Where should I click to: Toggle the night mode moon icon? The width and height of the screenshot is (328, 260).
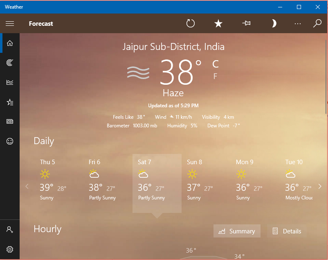[x=274, y=23]
